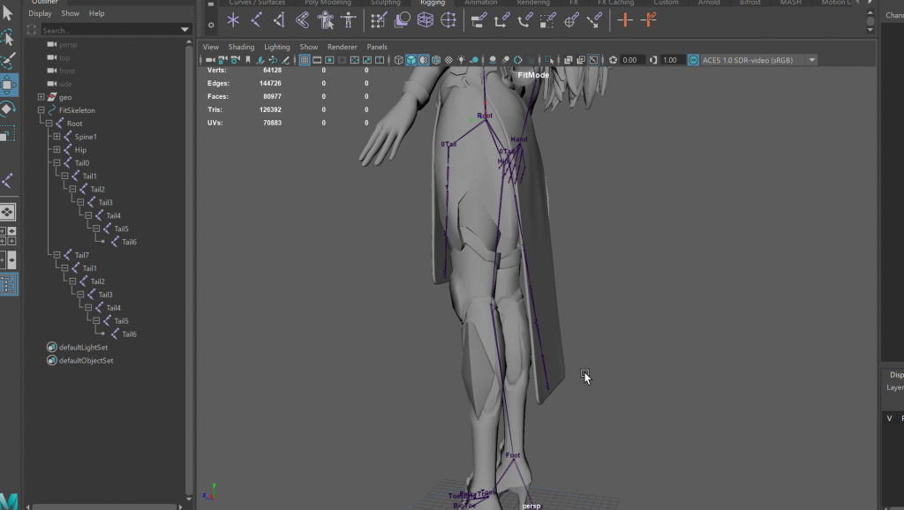Click the Blend Shape shelf icon
904x510 pixels.
(402, 20)
